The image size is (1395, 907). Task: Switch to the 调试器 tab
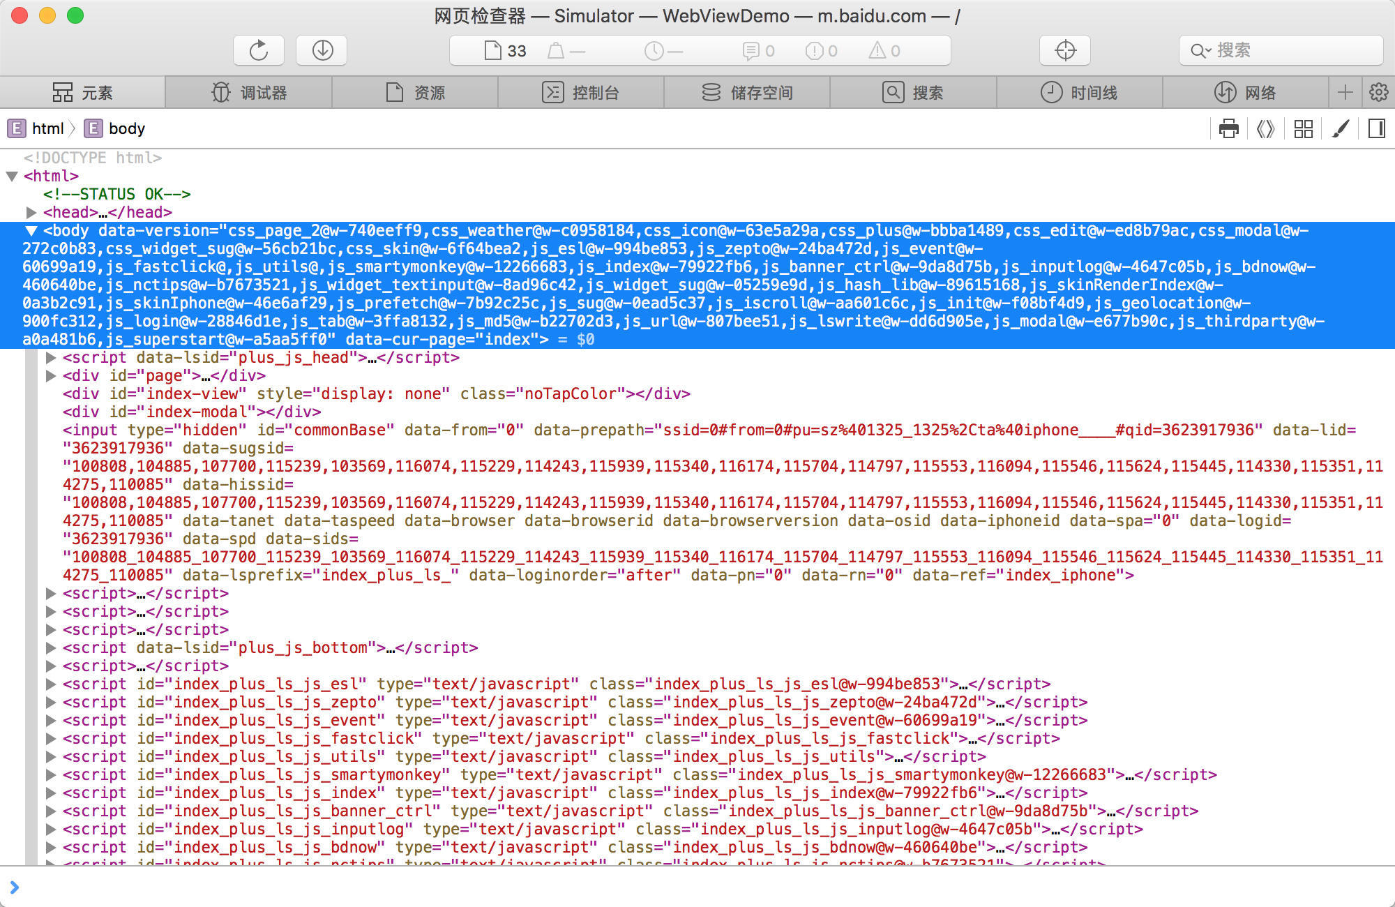pos(249,92)
